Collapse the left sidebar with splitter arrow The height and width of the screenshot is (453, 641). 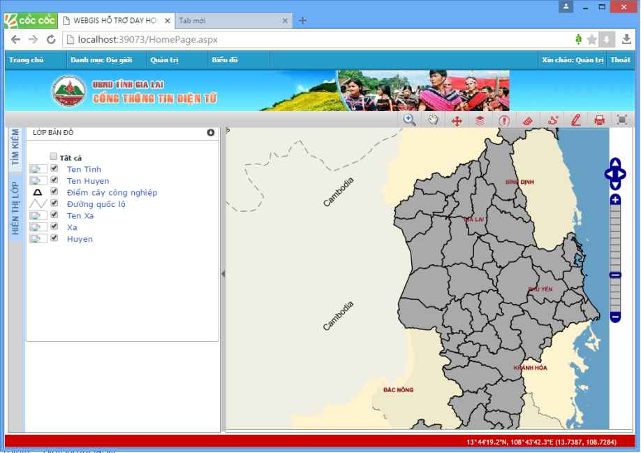coord(223,274)
